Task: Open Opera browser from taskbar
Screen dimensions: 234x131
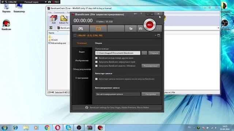Action: (58, 128)
